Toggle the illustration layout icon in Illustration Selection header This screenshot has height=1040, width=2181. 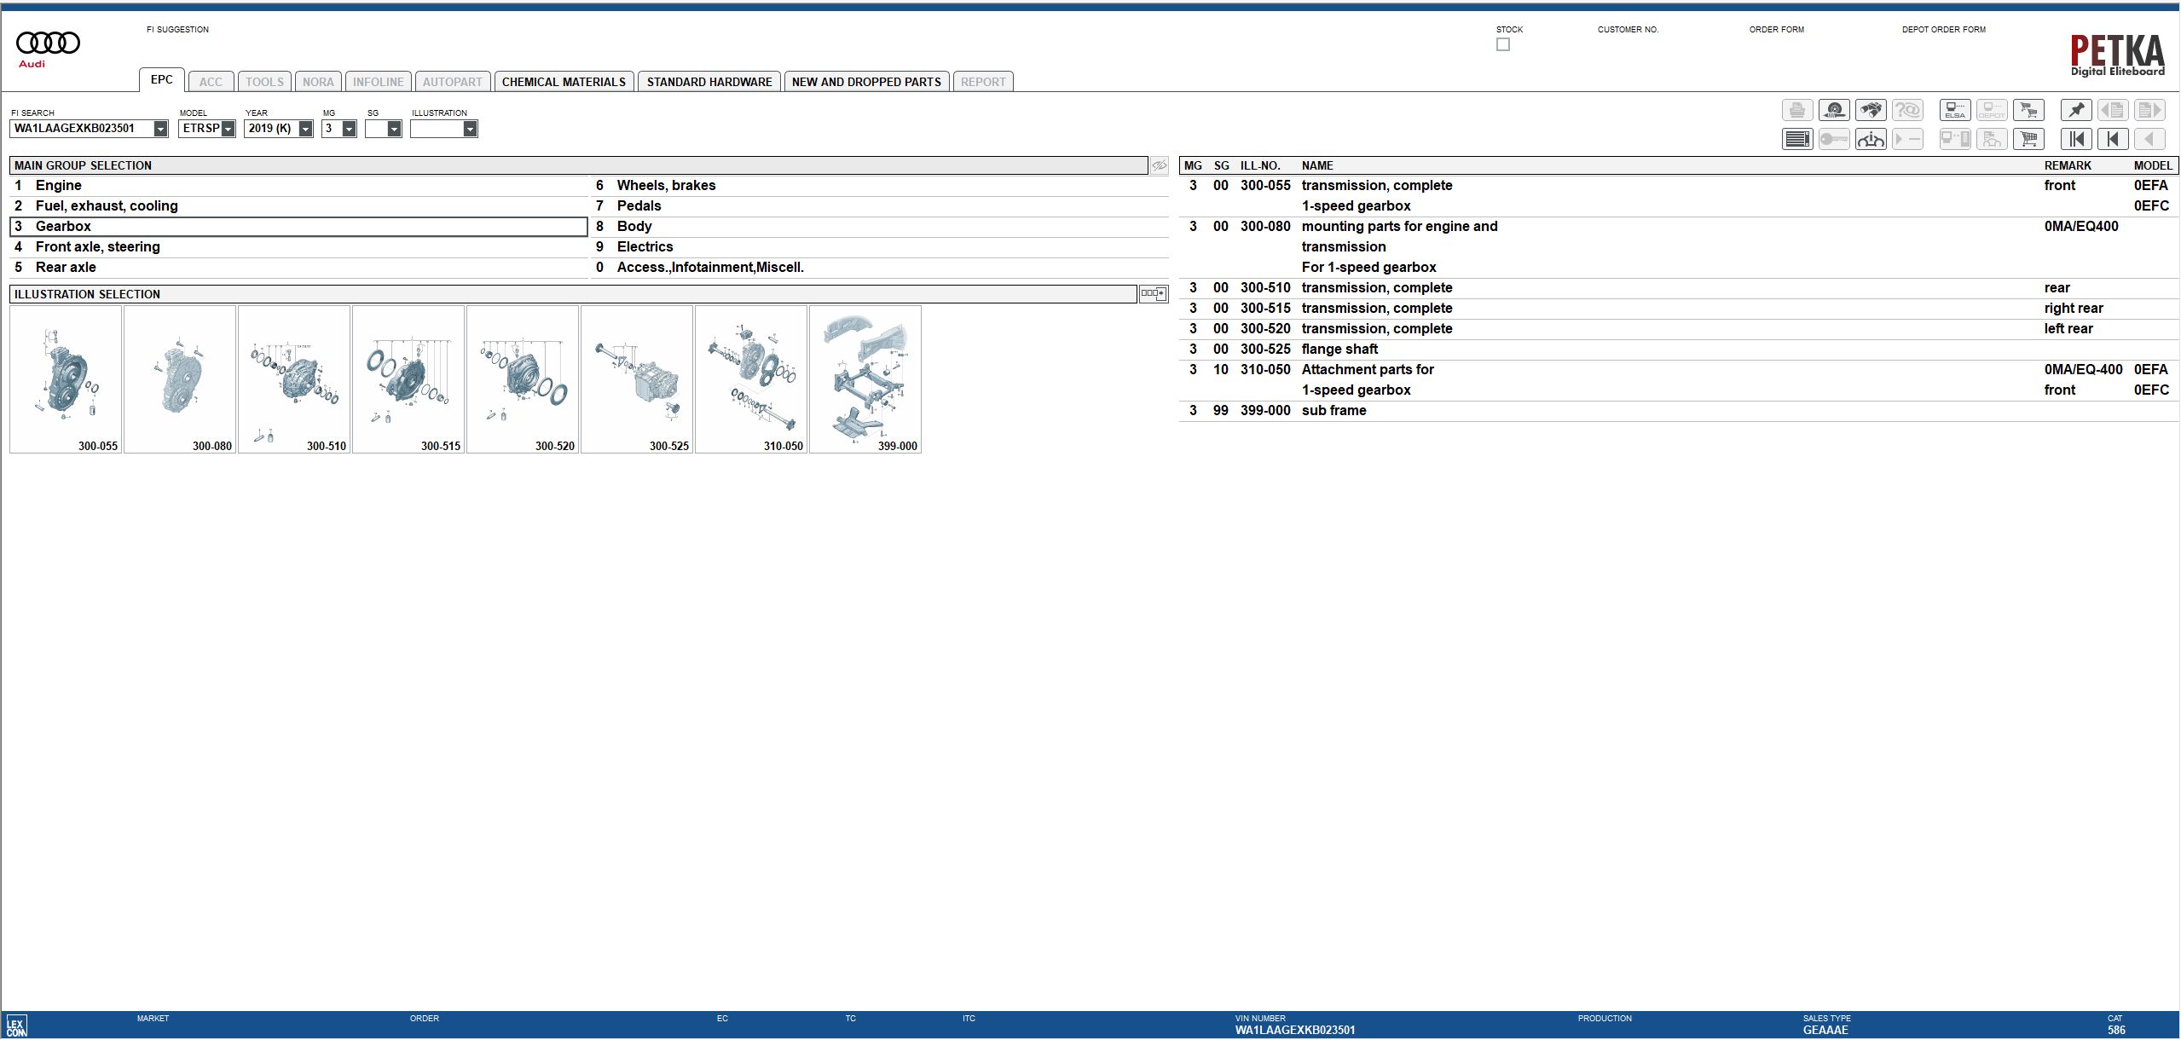pos(1153,294)
